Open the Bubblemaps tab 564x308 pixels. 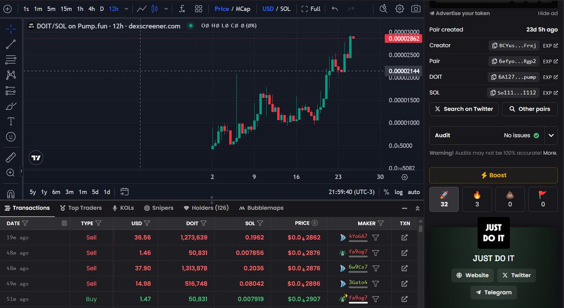point(261,208)
